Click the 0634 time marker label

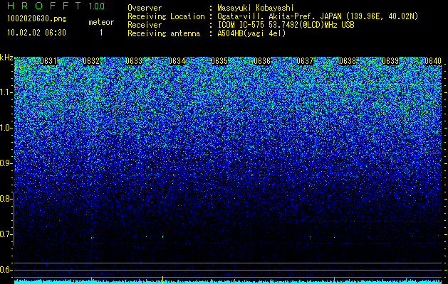coord(177,61)
